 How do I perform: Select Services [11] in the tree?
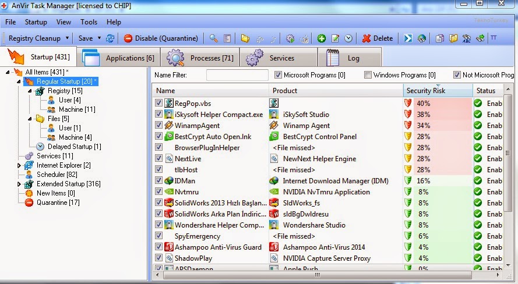pos(55,156)
